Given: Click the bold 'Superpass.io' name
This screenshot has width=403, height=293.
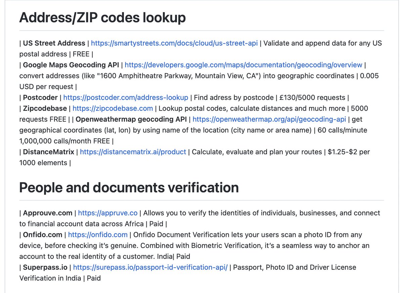Looking at the screenshot, I should [45, 267].
